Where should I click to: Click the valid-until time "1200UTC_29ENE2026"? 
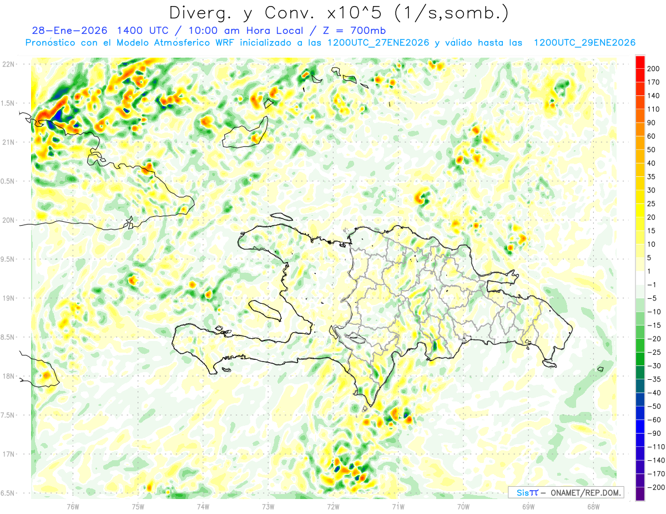[x=584, y=43]
